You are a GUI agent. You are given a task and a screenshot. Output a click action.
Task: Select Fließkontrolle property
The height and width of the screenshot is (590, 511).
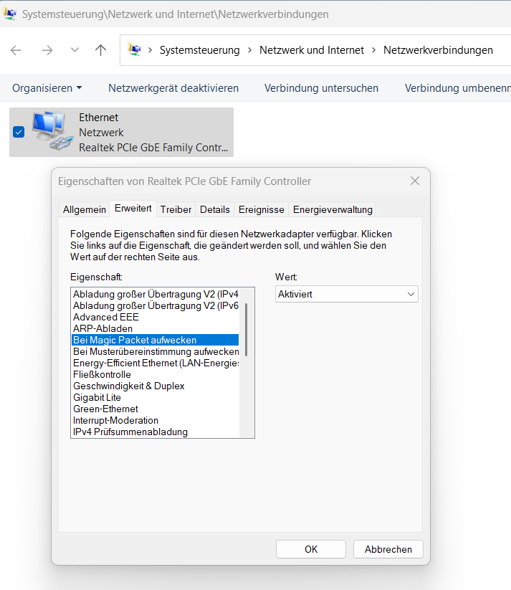click(156, 374)
